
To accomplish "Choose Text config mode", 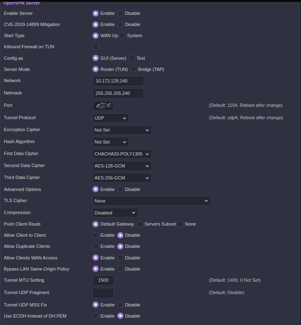I will tap(132, 58).
